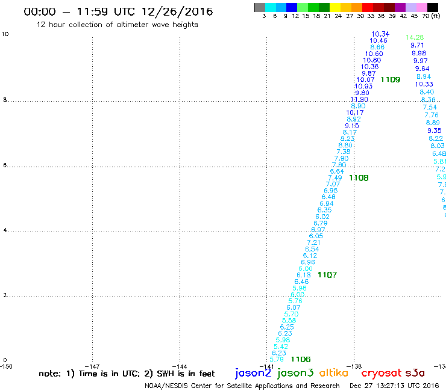Click the black swatch in the legend bar
Screen dimensions: 446x391
(x=432, y=7)
